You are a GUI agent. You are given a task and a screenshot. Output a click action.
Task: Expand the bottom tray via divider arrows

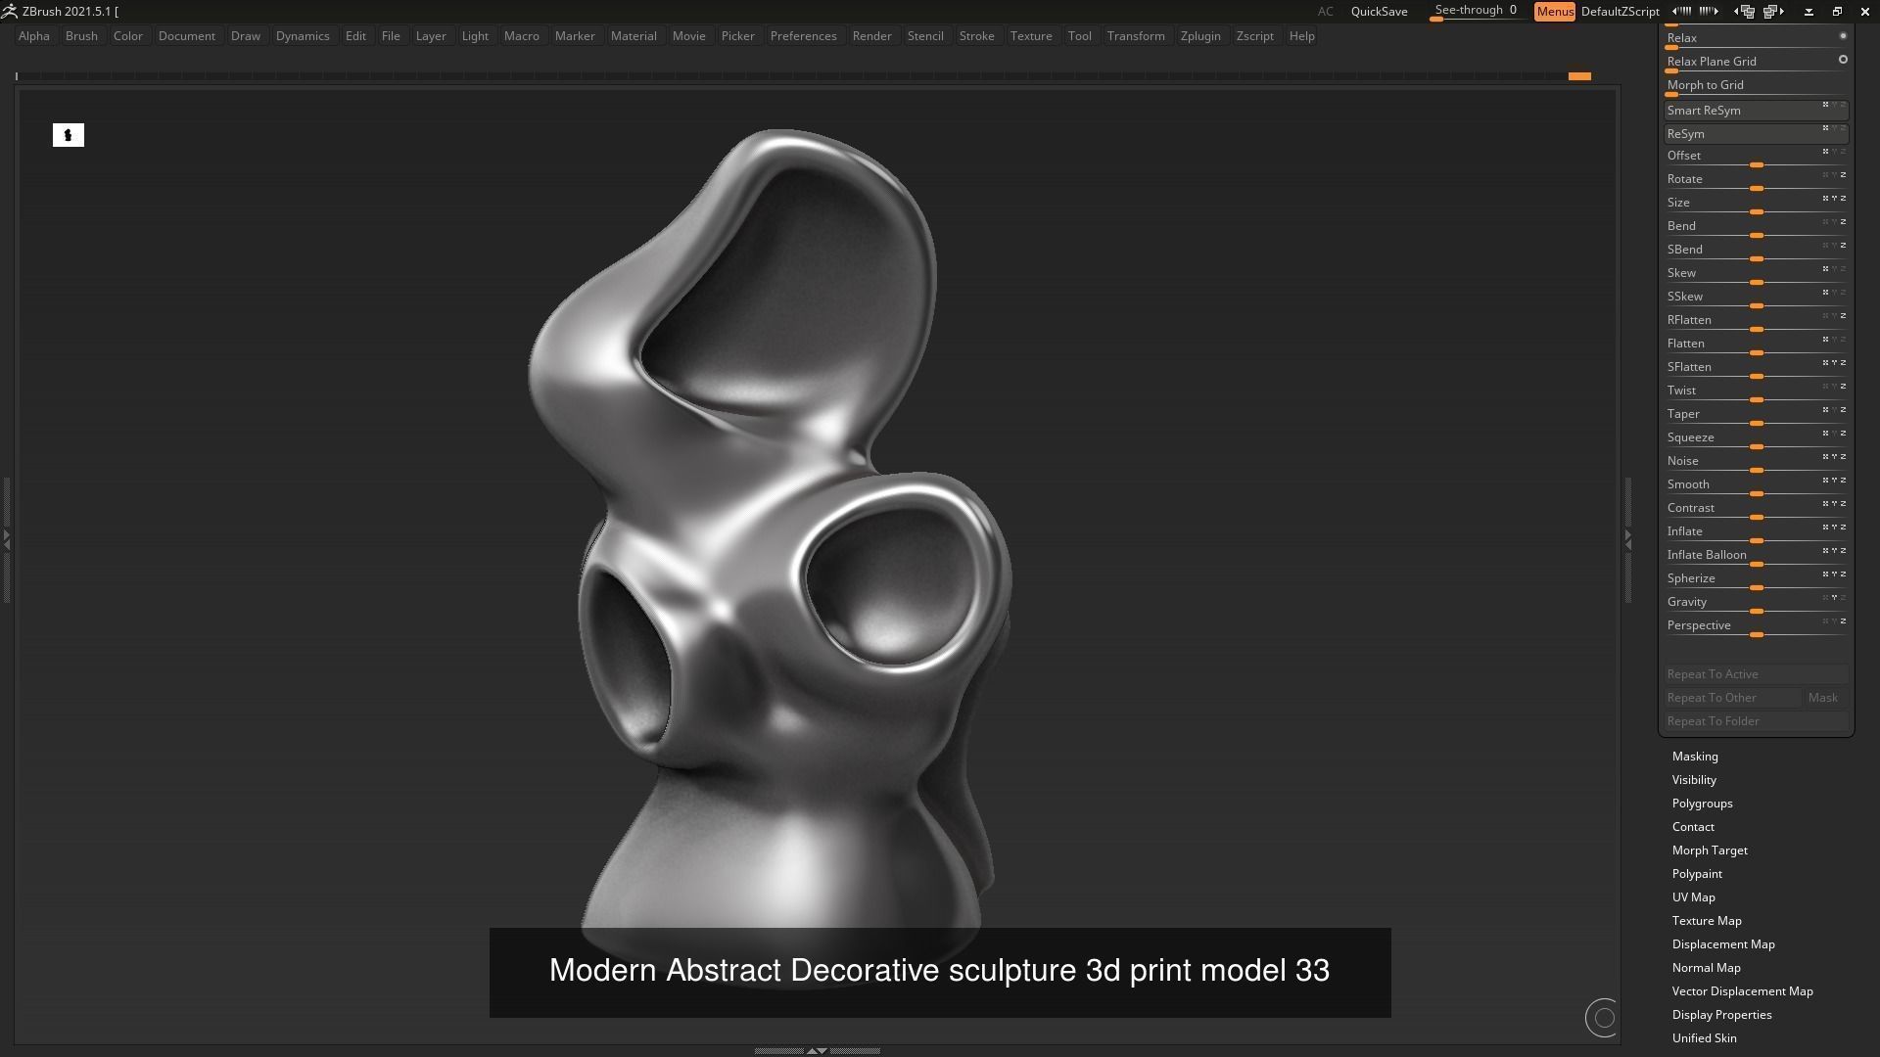pyautogui.click(x=817, y=1050)
